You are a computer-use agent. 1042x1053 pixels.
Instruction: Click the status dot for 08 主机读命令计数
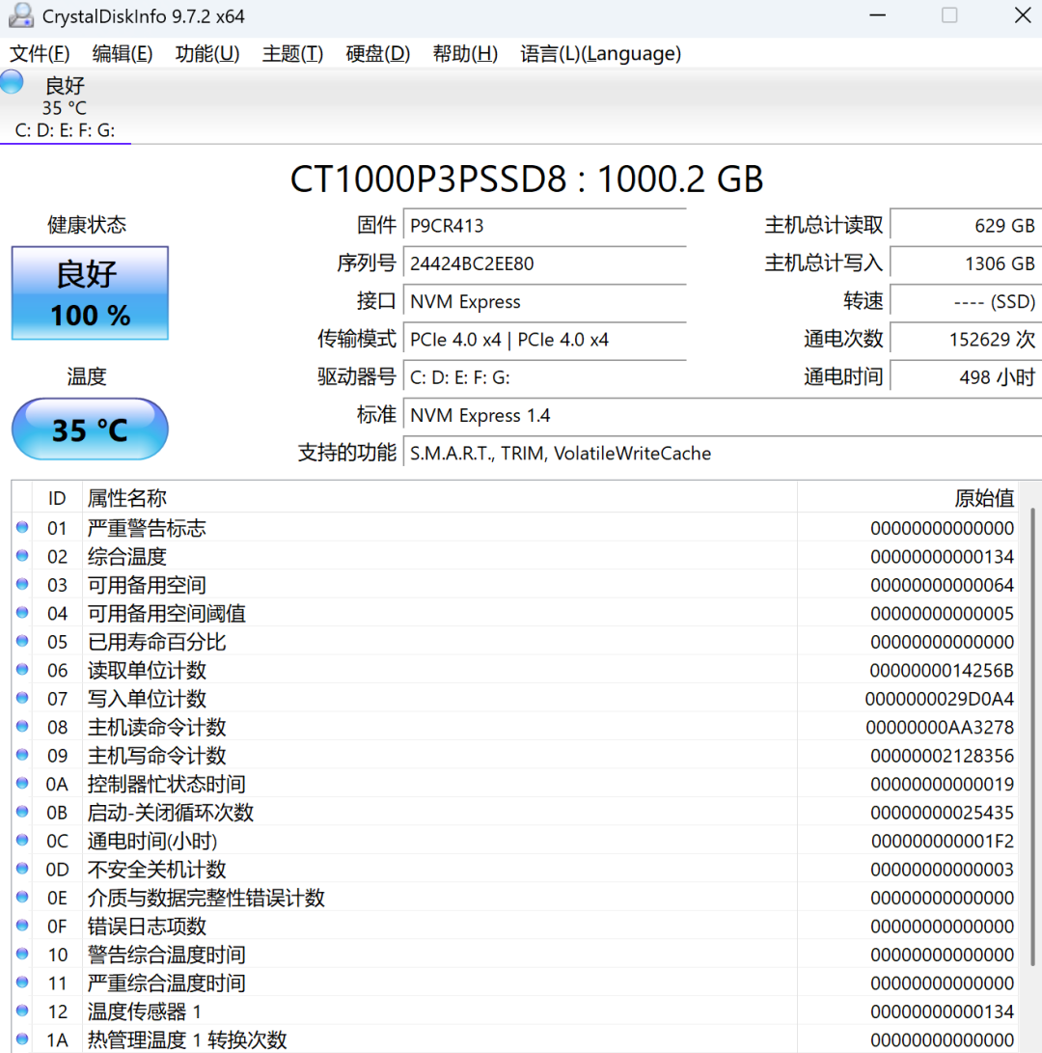click(x=22, y=726)
